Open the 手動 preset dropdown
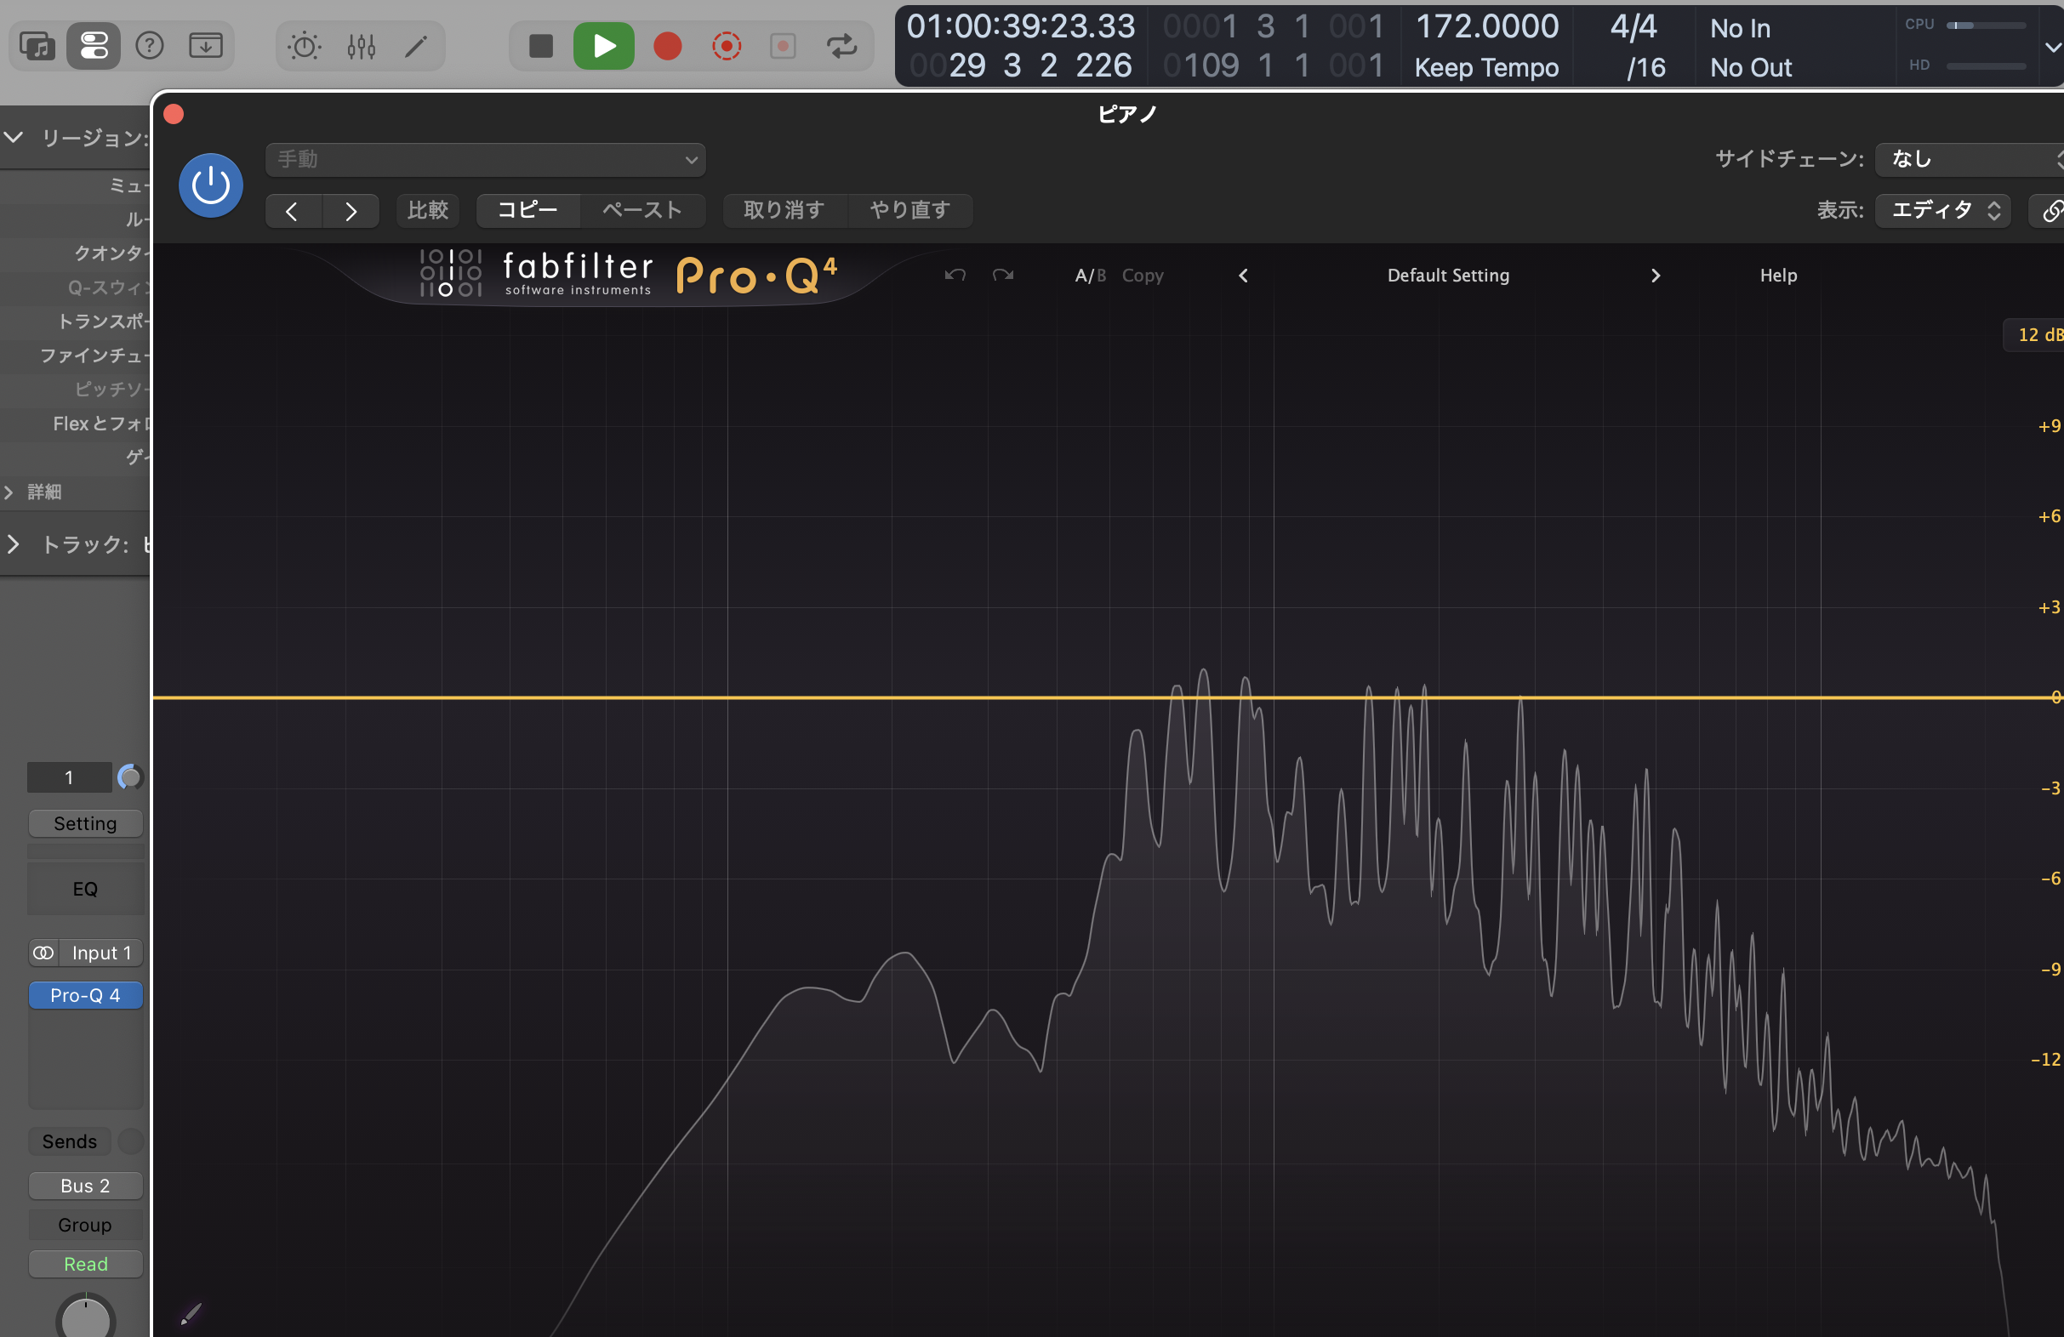Screen dimensions: 2064x1337 (486, 160)
